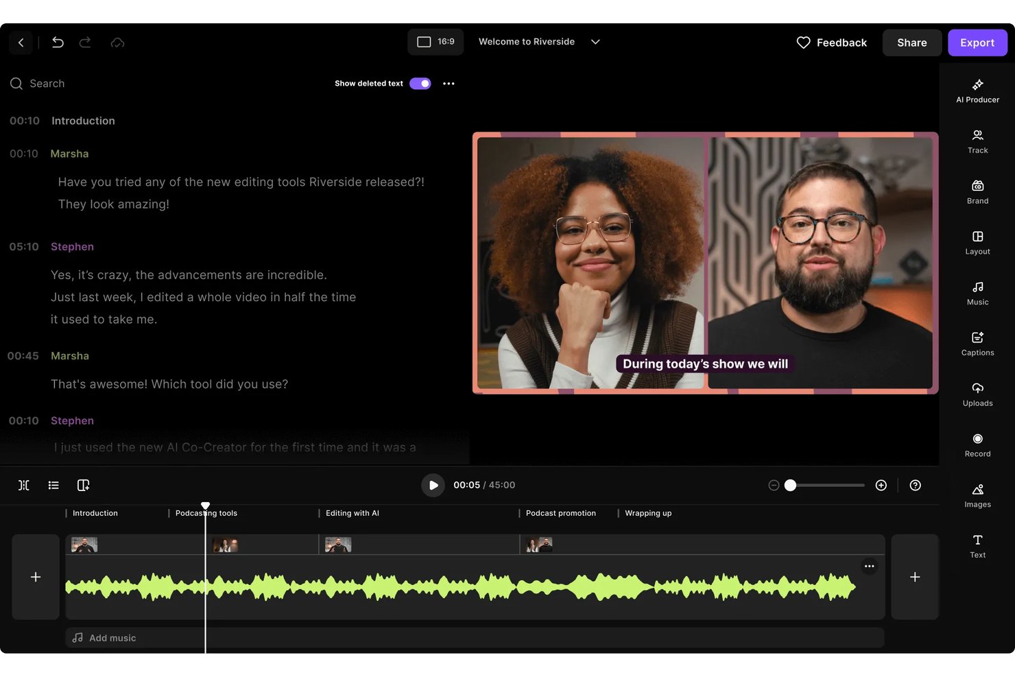Open the AI Producer panel
The image size is (1015, 677).
coord(977,91)
